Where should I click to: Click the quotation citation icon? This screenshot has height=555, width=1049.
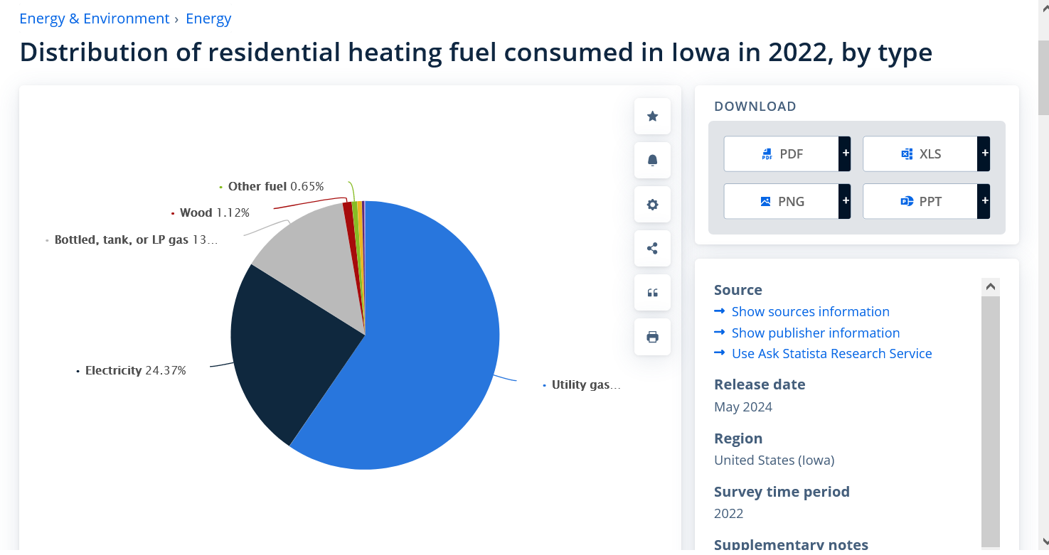(x=652, y=293)
